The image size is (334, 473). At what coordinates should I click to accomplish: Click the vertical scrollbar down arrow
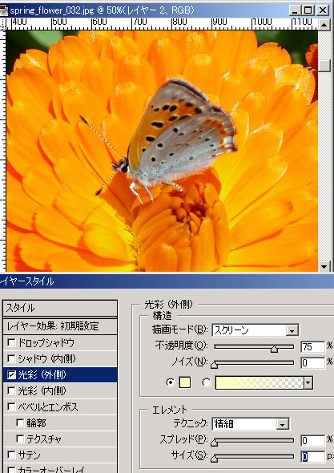pos(324,266)
